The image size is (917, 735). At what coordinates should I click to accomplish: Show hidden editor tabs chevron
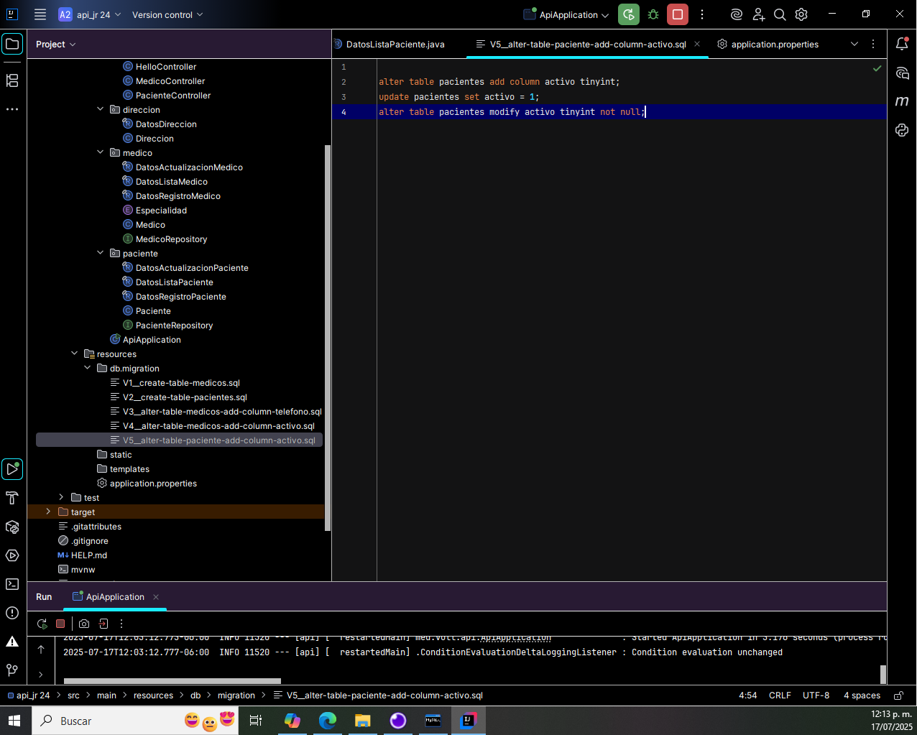(854, 44)
